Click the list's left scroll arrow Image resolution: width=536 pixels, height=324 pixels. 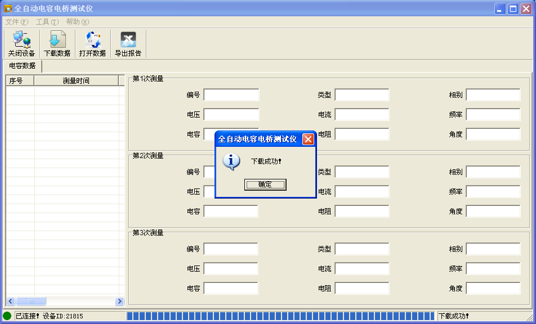[x=11, y=301]
